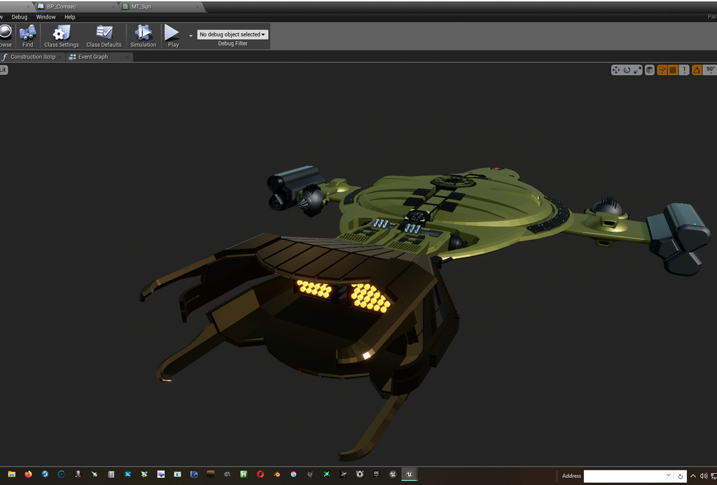Open the Epic Games Launcher taskbar icon

pyautogui.click(x=376, y=475)
